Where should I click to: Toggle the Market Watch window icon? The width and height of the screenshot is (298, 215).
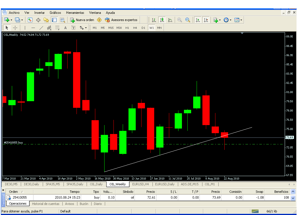pyautogui.click(x=30, y=20)
